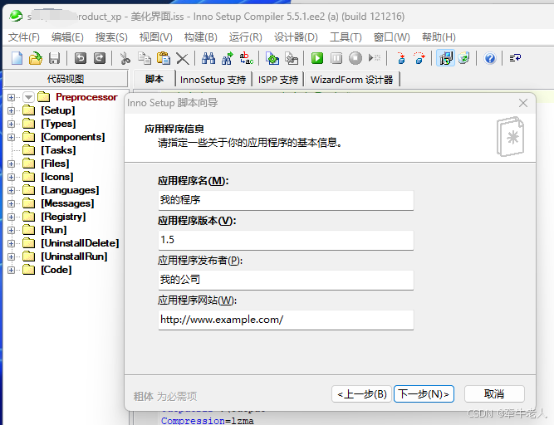Open the 文件(F) menu
The image size is (554, 425).
[24, 37]
